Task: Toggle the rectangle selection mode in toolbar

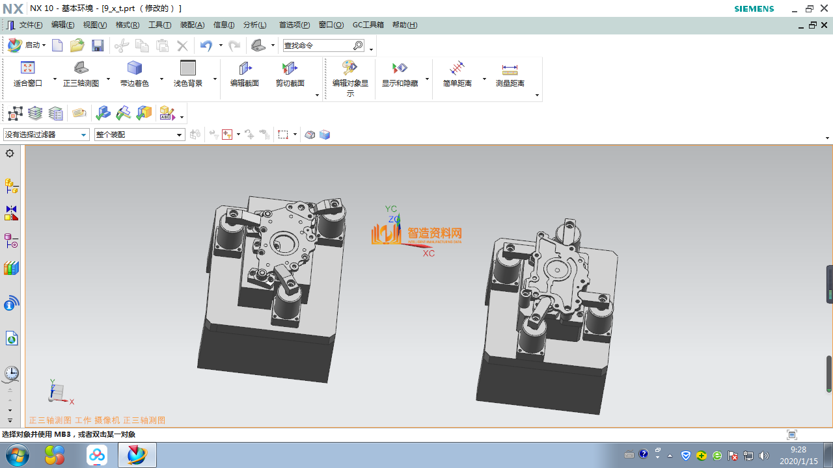Action: (283, 135)
